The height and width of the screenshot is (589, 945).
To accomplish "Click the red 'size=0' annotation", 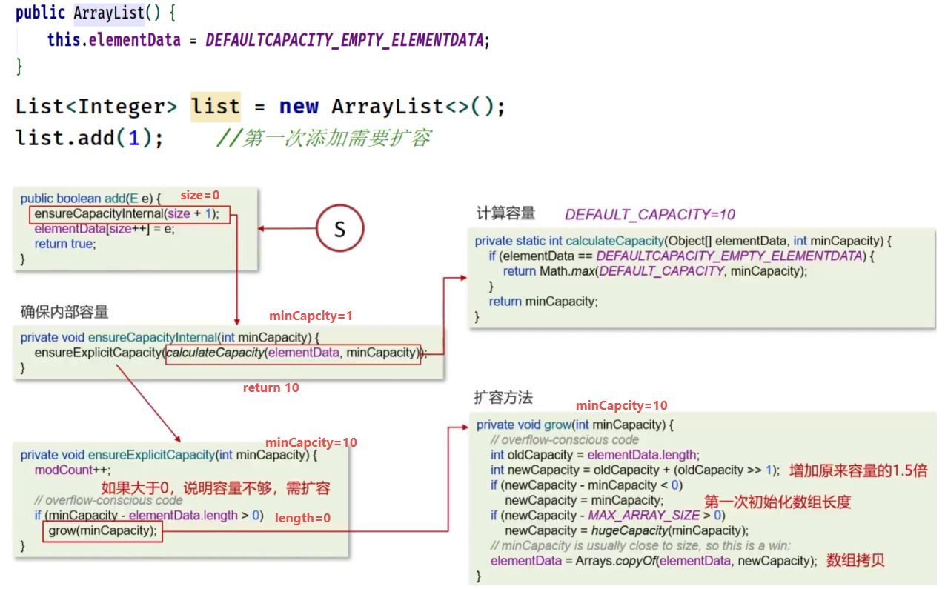I will 200,195.
